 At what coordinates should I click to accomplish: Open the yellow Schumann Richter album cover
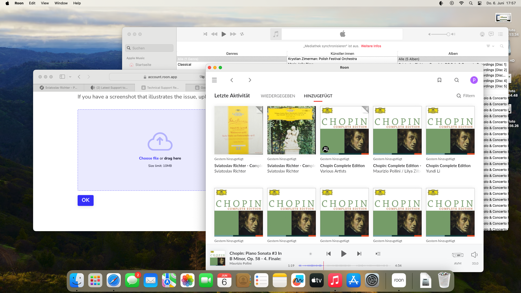tap(239, 130)
